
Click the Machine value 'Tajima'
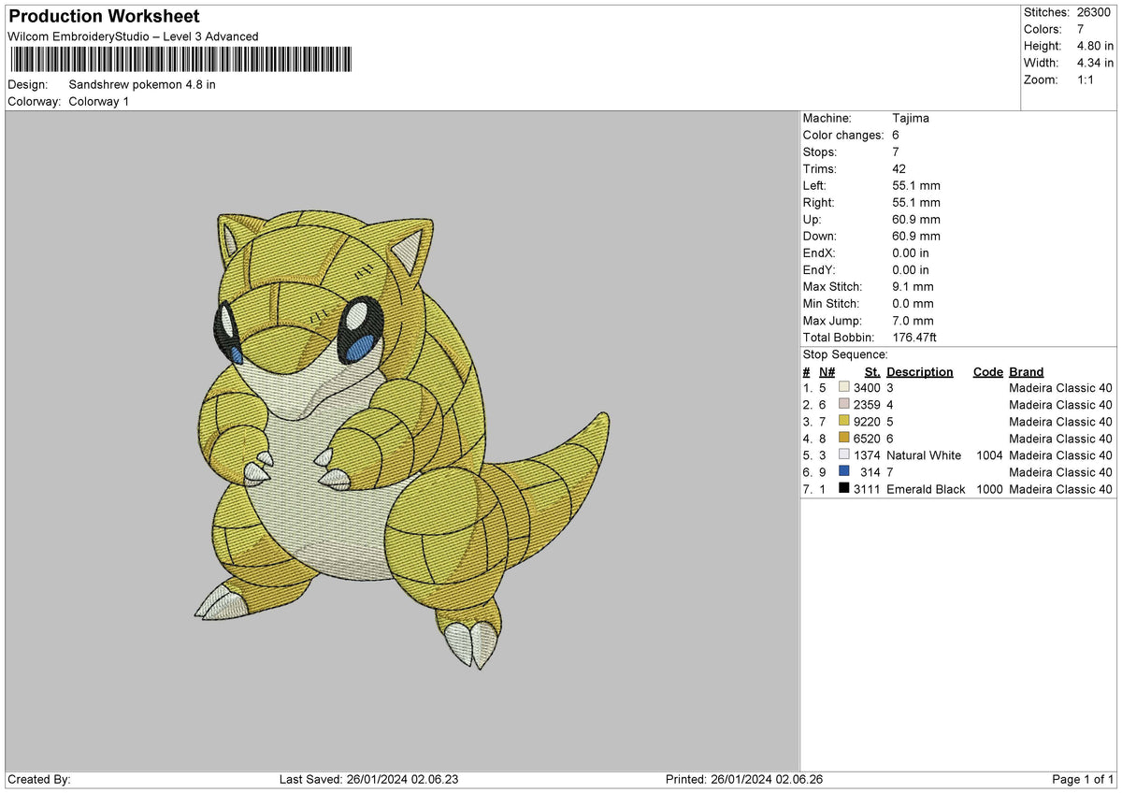tap(911, 118)
